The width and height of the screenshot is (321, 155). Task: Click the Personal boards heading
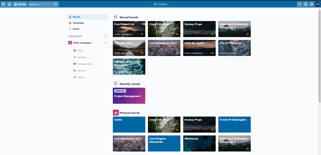[130, 113]
